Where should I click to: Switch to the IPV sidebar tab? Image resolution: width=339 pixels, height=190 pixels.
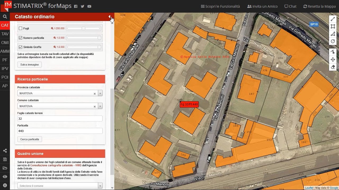pos(5,69)
